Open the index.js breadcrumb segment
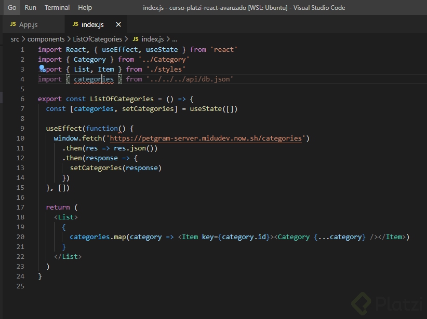 coord(153,39)
